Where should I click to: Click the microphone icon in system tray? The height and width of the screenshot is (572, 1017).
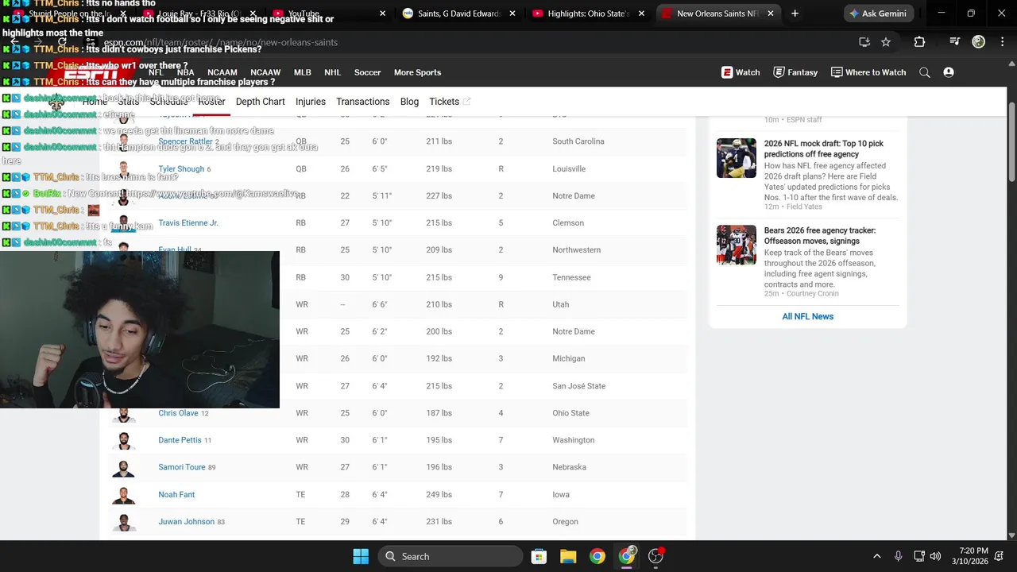[898, 556]
